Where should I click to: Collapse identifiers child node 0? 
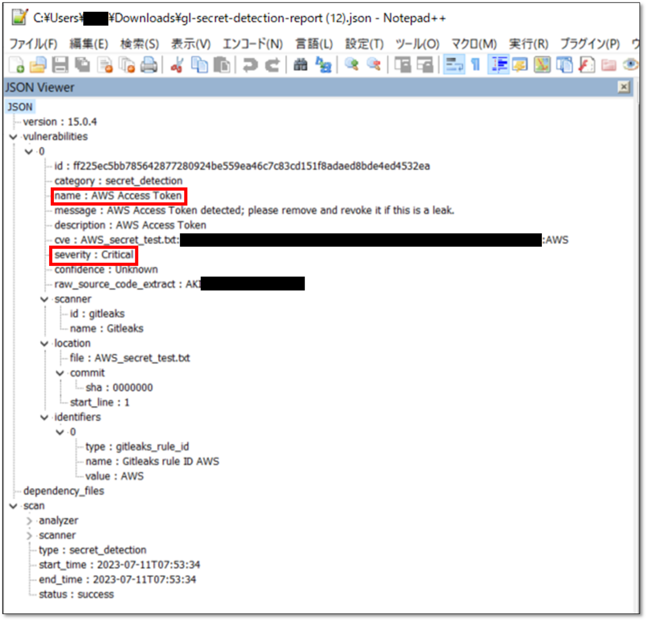(x=60, y=432)
